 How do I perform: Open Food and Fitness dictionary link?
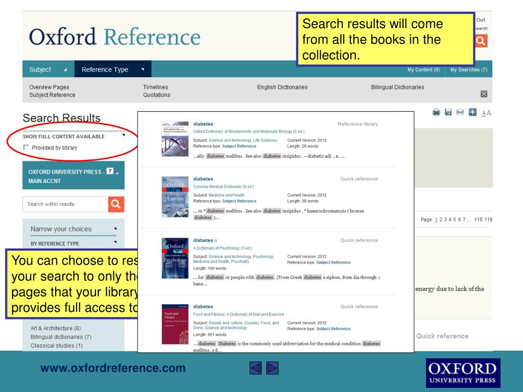pos(239,314)
